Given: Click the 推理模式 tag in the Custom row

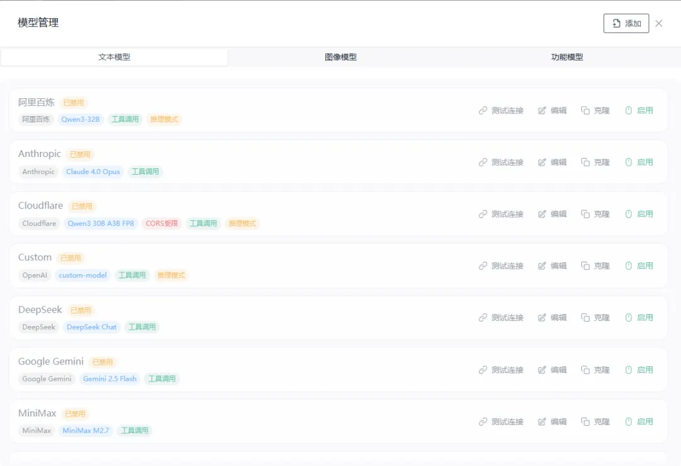Looking at the screenshot, I should pyautogui.click(x=171, y=276).
